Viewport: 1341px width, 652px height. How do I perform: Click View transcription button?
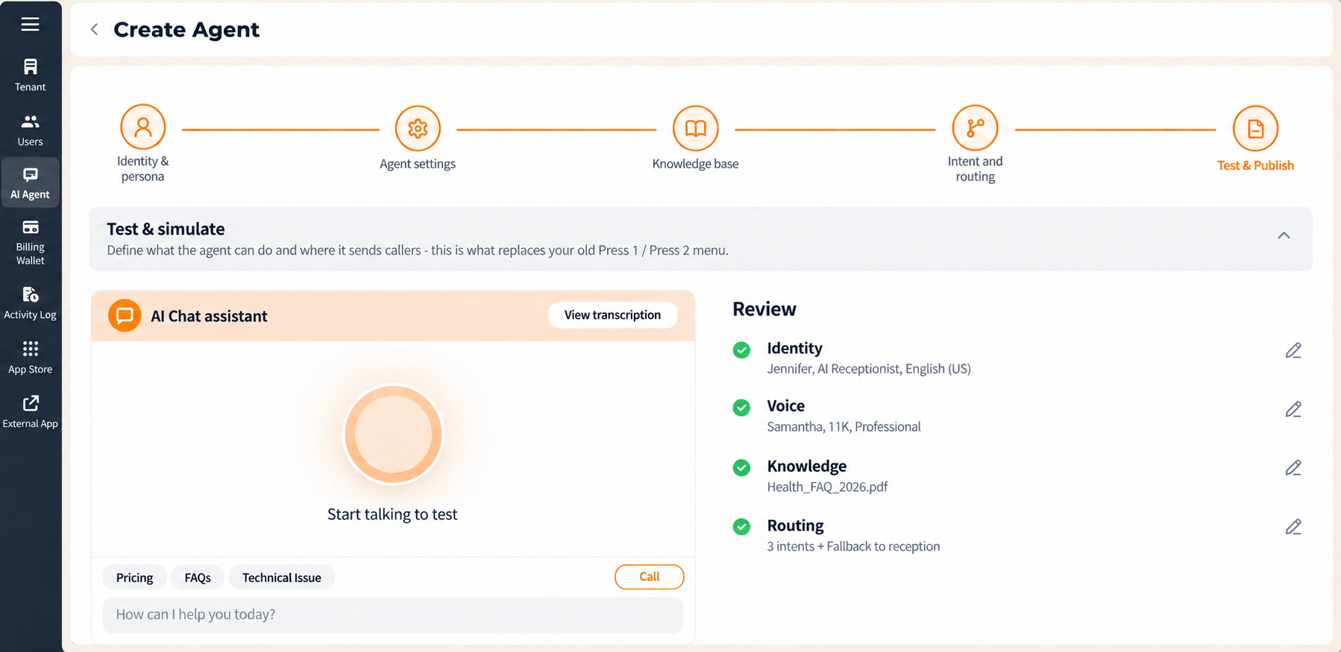(x=612, y=315)
